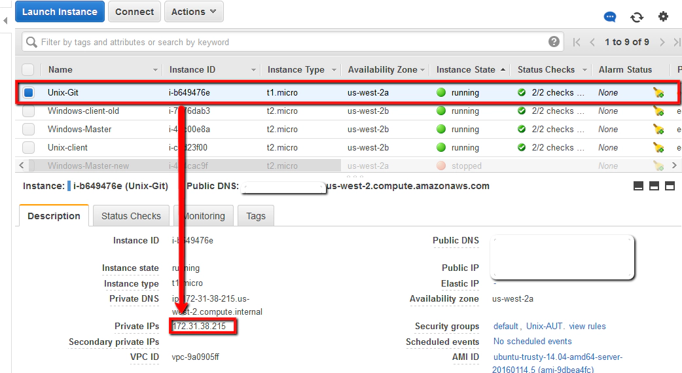Open the Instance Type column dropdown arrow
The width and height of the screenshot is (682, 373).
(334, 70)
